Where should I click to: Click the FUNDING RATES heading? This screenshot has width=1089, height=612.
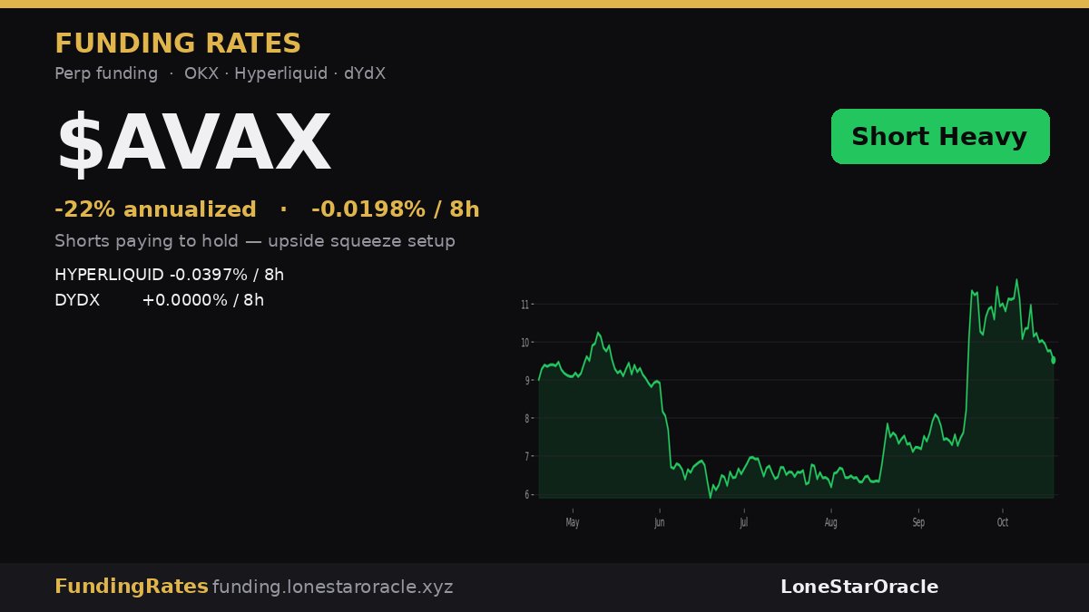click(178, 44)
